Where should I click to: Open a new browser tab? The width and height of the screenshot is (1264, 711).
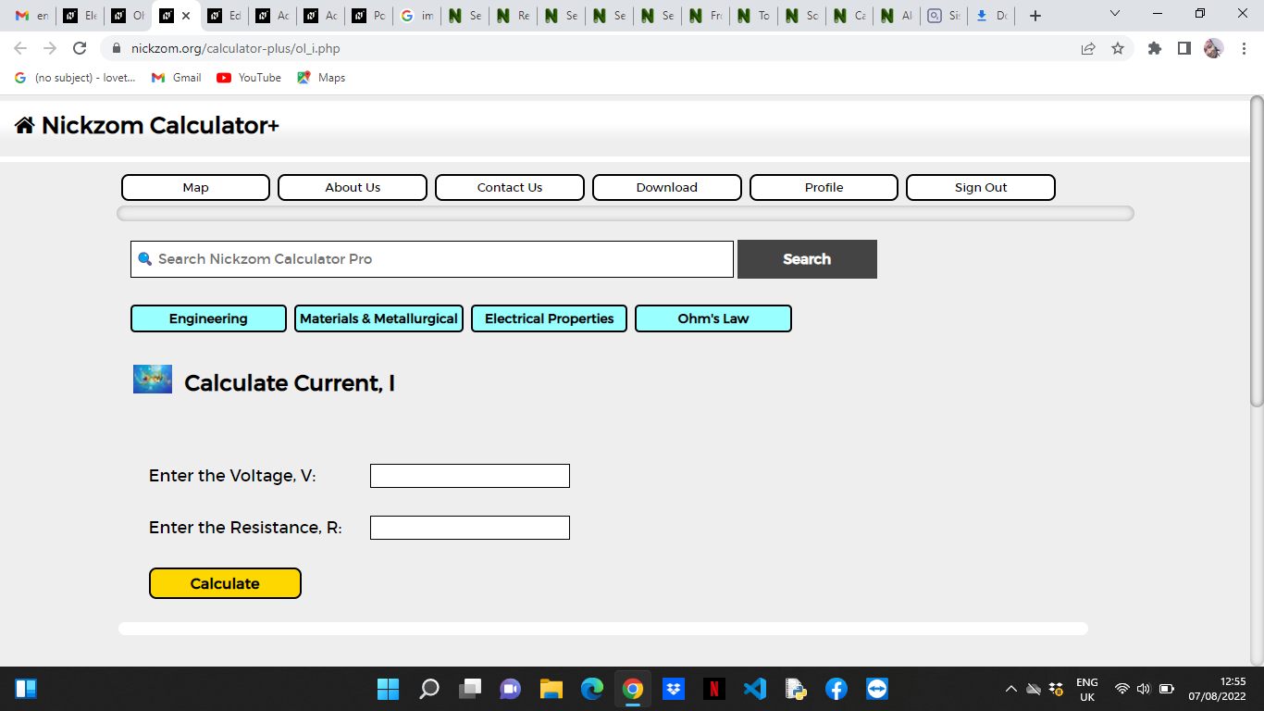click(x=1035, y=16)
